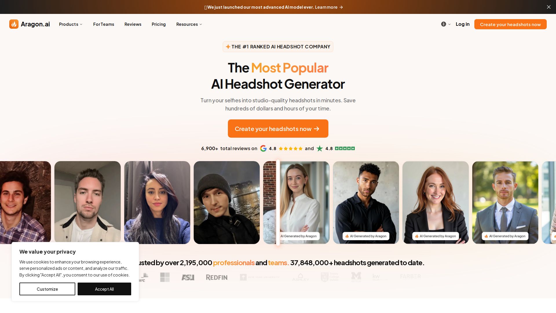The width and height of the screenshot is (556, 313).
Task: Open the Reviews nav link
Action: [x=133, y=24]
